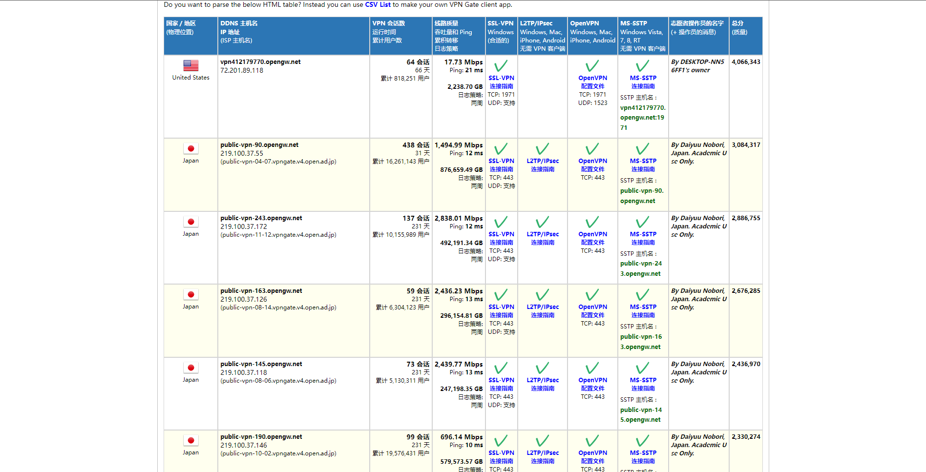926x472 pixels.
Task: Click MS-SSTP checkmark in public-vpn-163 row
Action: (643, 295)
